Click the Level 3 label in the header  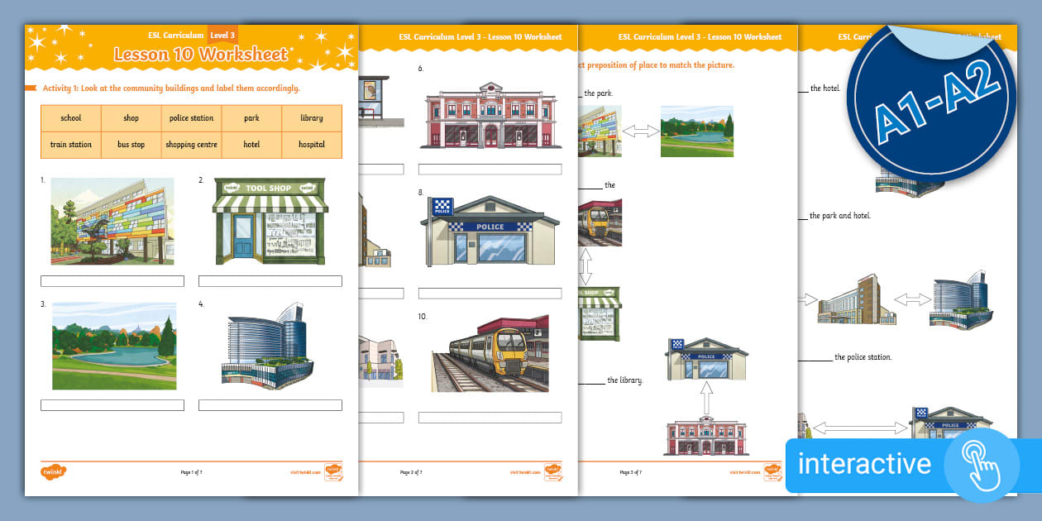click(x=223, y=36)
